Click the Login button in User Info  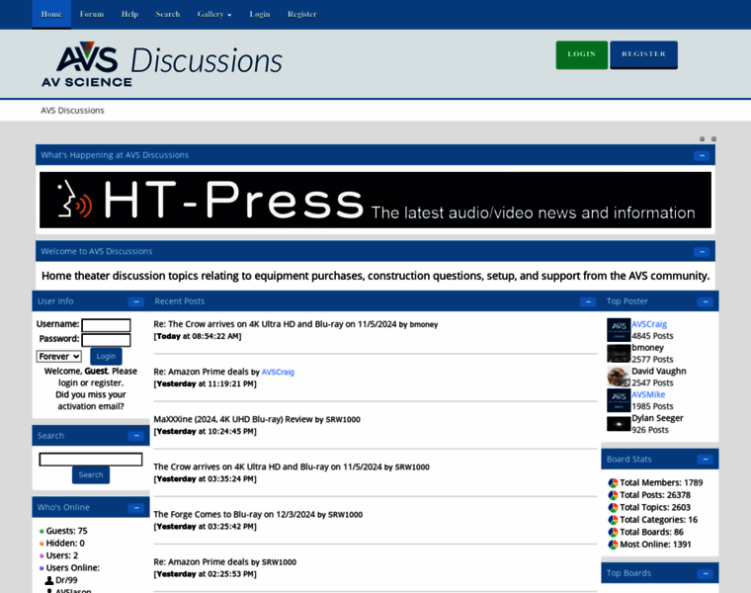[106, 357]
